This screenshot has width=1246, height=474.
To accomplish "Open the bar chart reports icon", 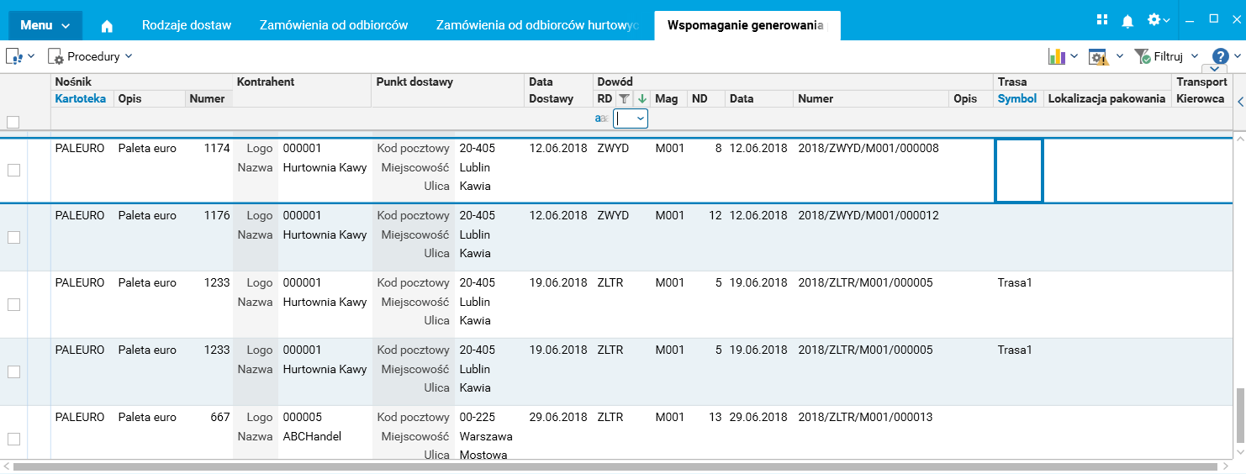I will (1057, 56).
